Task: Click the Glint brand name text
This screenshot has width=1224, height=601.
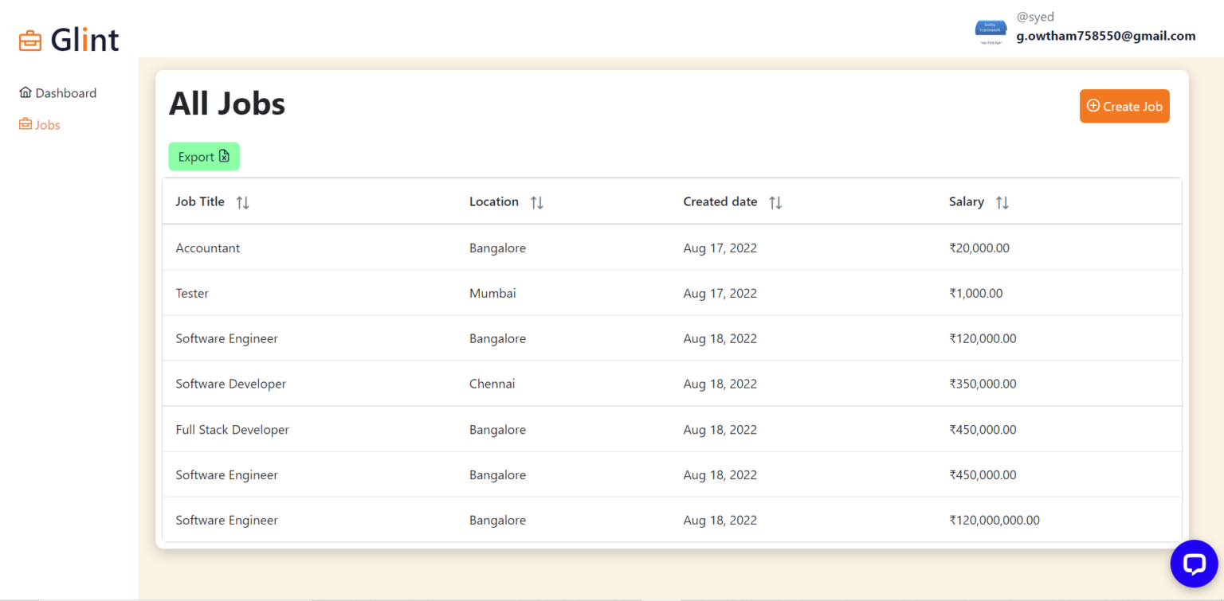Action: pyautogui.click(x=84, y=40)
